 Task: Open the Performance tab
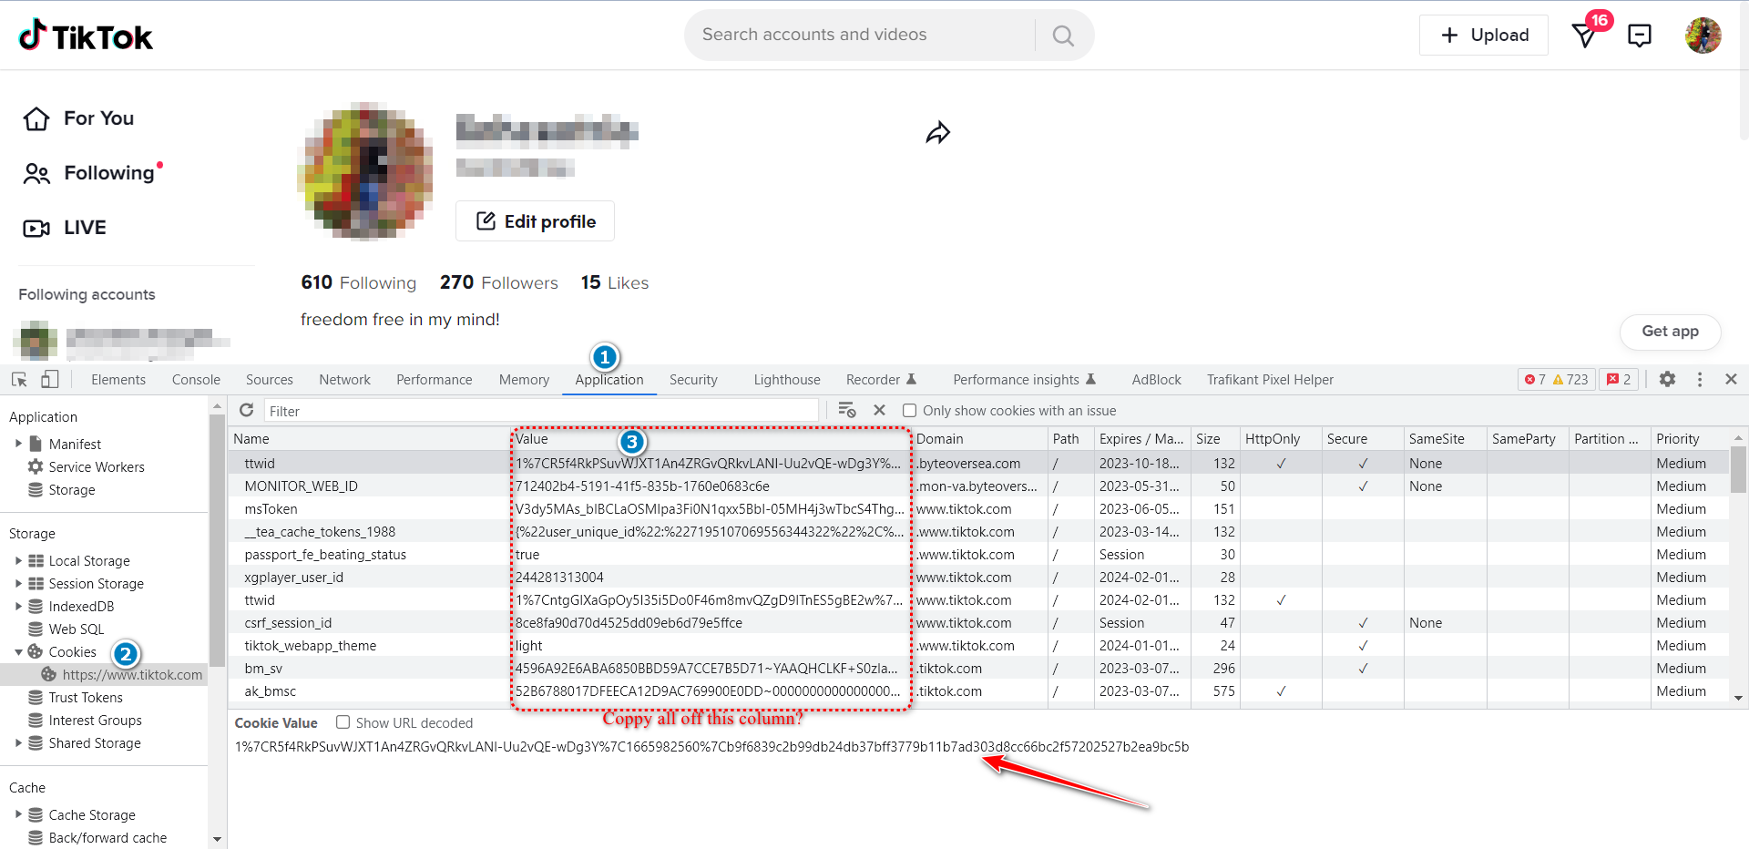coord(434,380)
